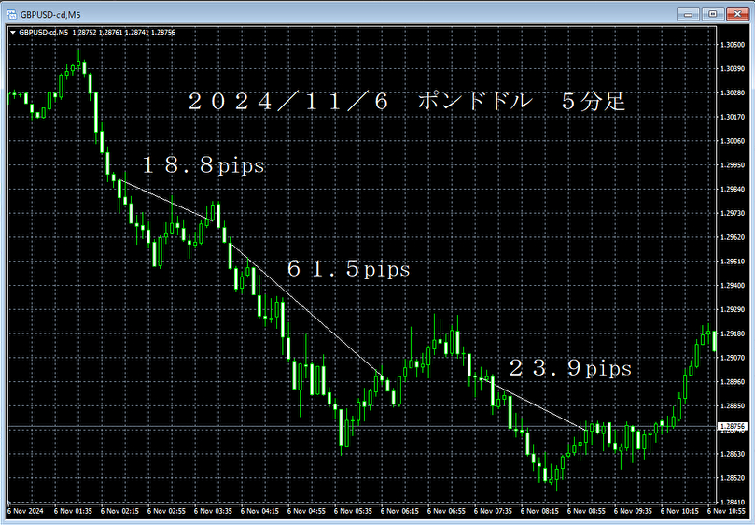The height and width of the screenshot is (525, 755).
Task: Click the 1.28850 price scale value
Action: [733, 406]
